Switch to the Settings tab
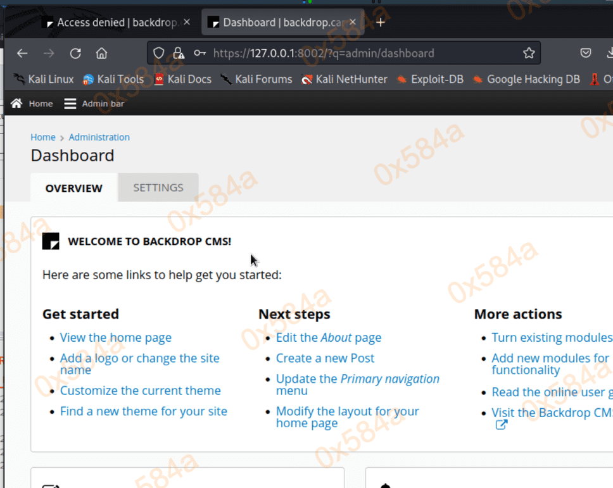 point(158,187)
